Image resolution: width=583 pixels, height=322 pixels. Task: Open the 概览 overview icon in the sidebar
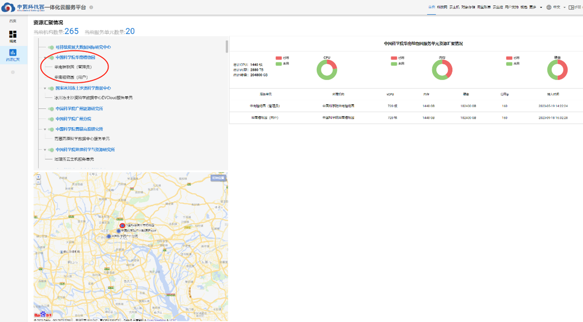coord(13,34)
